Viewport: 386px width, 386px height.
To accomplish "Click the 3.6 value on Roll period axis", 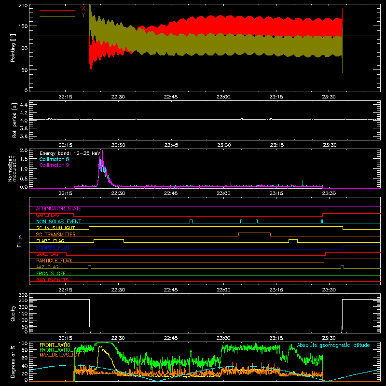I will pos(24,136).
